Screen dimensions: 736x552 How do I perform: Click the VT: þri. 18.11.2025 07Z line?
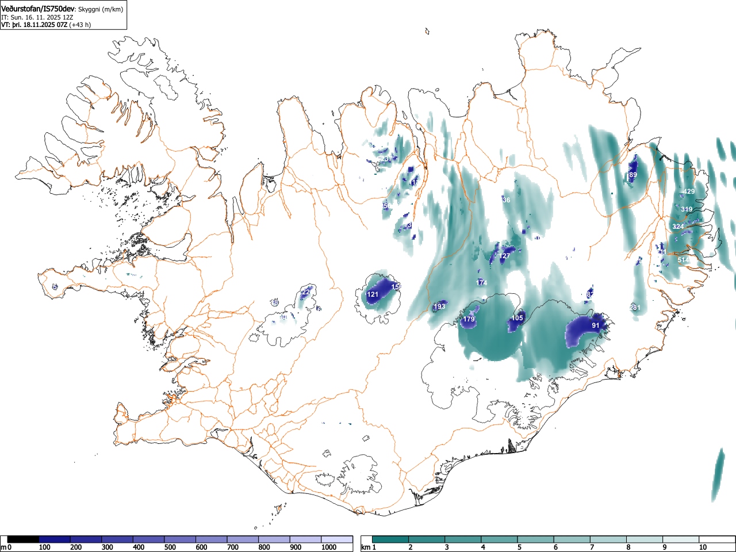point(34,25)
